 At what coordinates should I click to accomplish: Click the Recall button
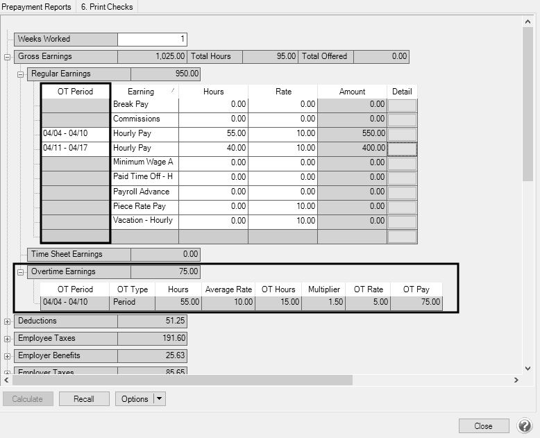click(x=84, y=399)
